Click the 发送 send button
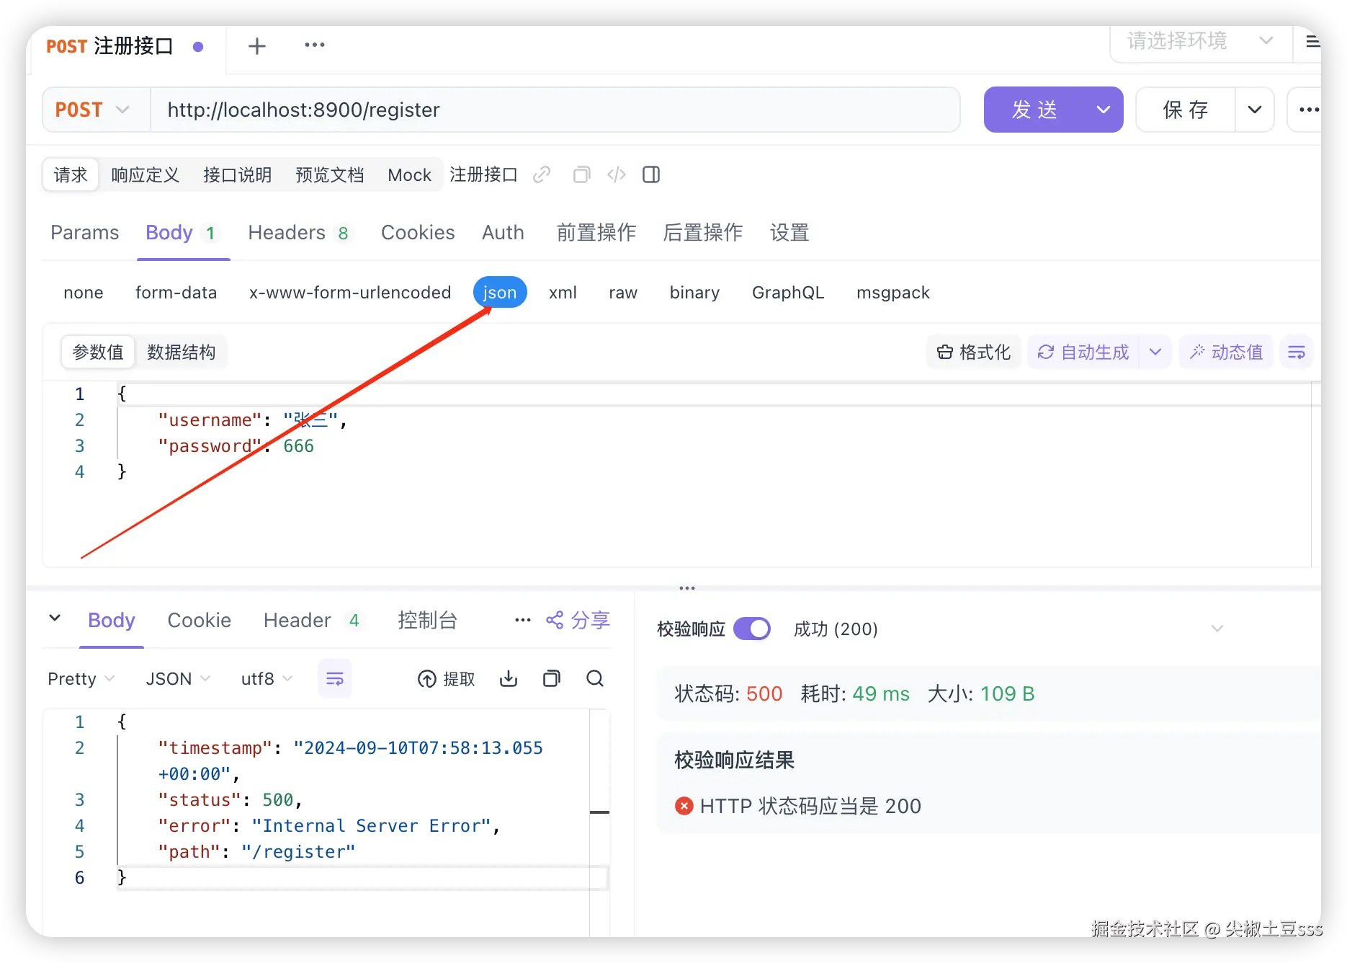The height and width of the screenshot is (963, 1347). tap(1034, 110)
